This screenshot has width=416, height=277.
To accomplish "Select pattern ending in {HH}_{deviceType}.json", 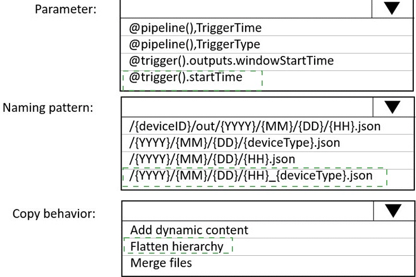I will pyautogui.click(x=251, y=176).
